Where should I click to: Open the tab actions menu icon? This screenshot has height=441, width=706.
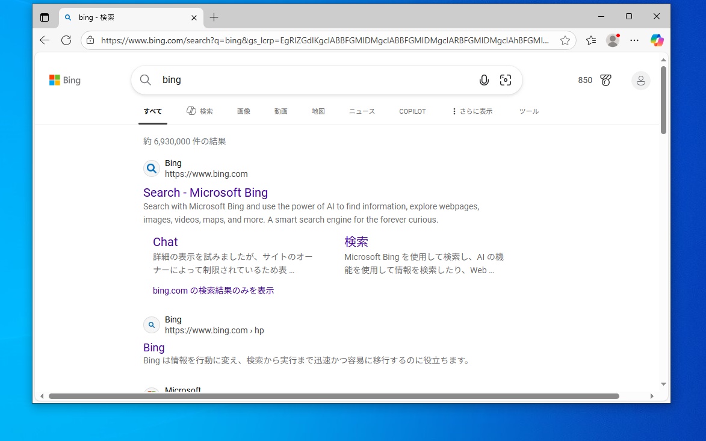pyautogui.click(x=45, y=17)
